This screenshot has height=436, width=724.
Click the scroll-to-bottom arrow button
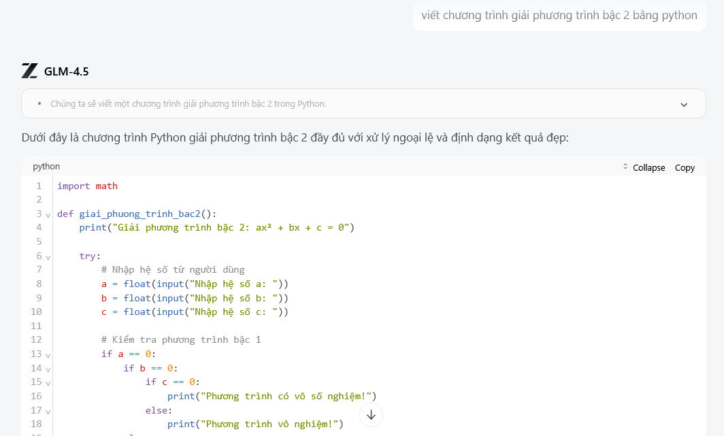(371, 414)
